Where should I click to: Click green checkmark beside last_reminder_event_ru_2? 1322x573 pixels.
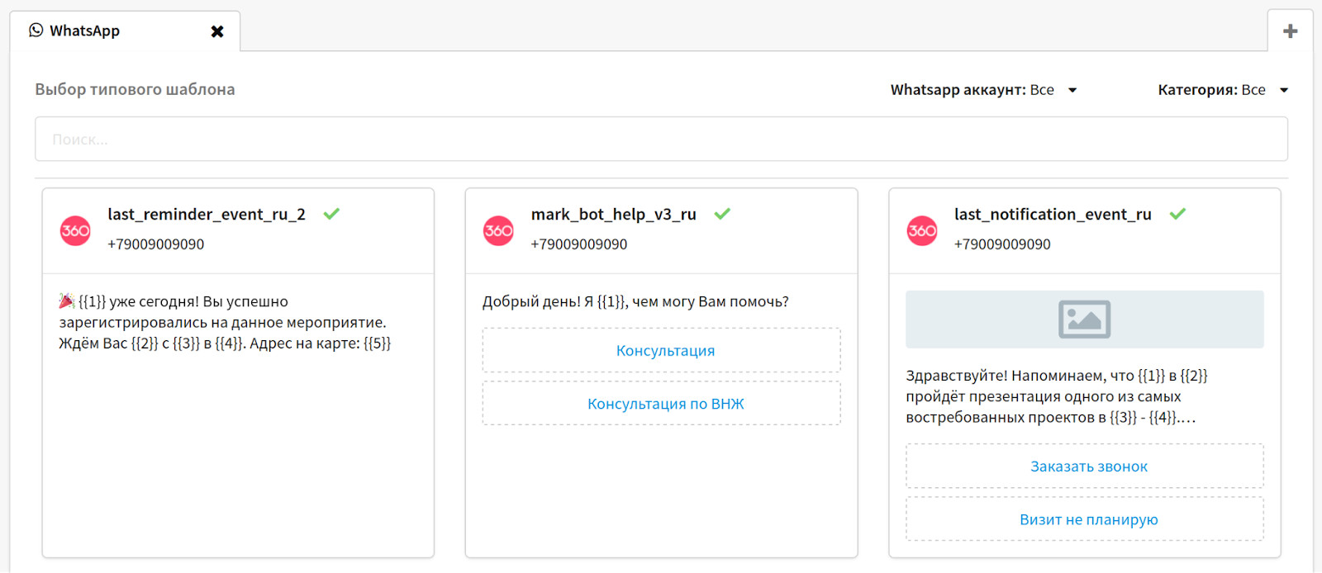(x=331, y=214)
